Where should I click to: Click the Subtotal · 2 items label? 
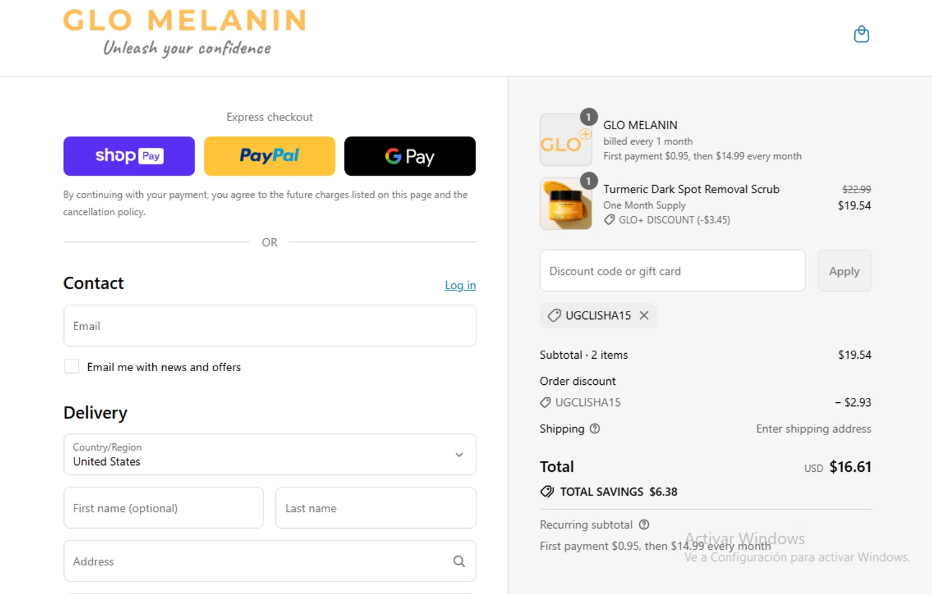tap(583, 355)
